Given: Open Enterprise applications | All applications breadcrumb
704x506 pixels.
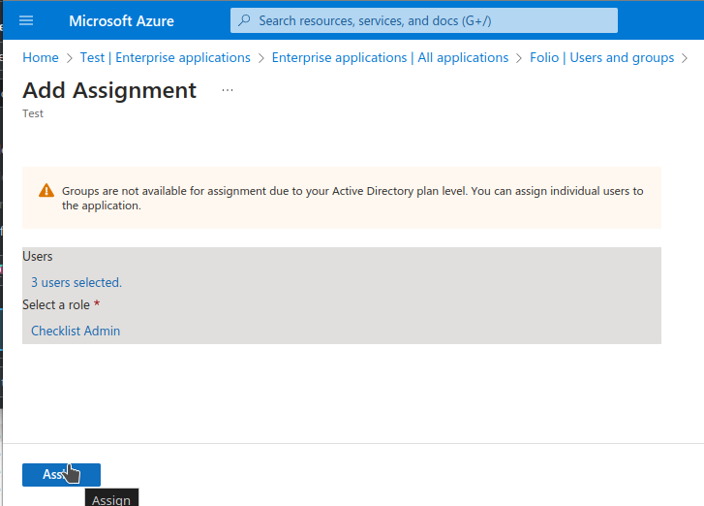Looking at the screenshot, I should 389,57.
